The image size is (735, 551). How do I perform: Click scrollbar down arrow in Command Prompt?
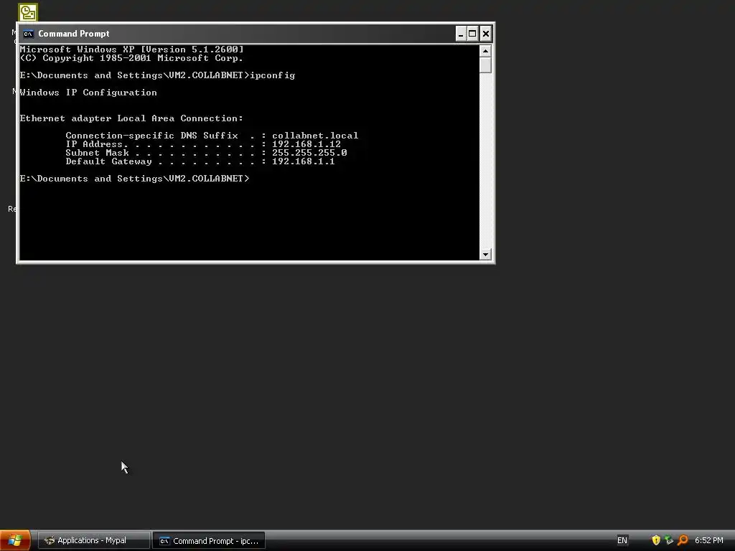coord(486,255)
